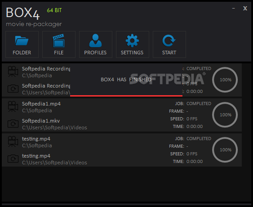Click the camera icon beside the top testing.mp4

(x=13, y=141)
